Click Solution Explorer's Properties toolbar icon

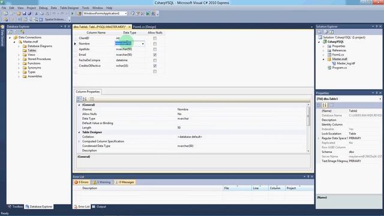click(320, 32)
